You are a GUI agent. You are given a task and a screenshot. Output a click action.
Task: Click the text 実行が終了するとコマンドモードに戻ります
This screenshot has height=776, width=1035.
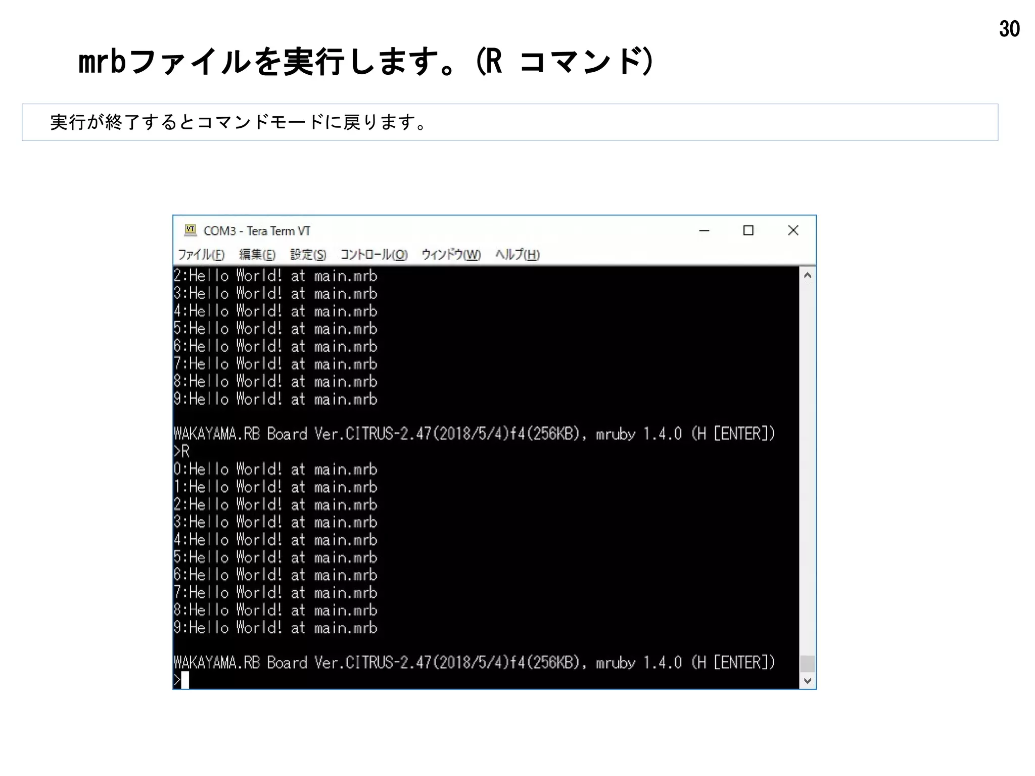(239, 122)
